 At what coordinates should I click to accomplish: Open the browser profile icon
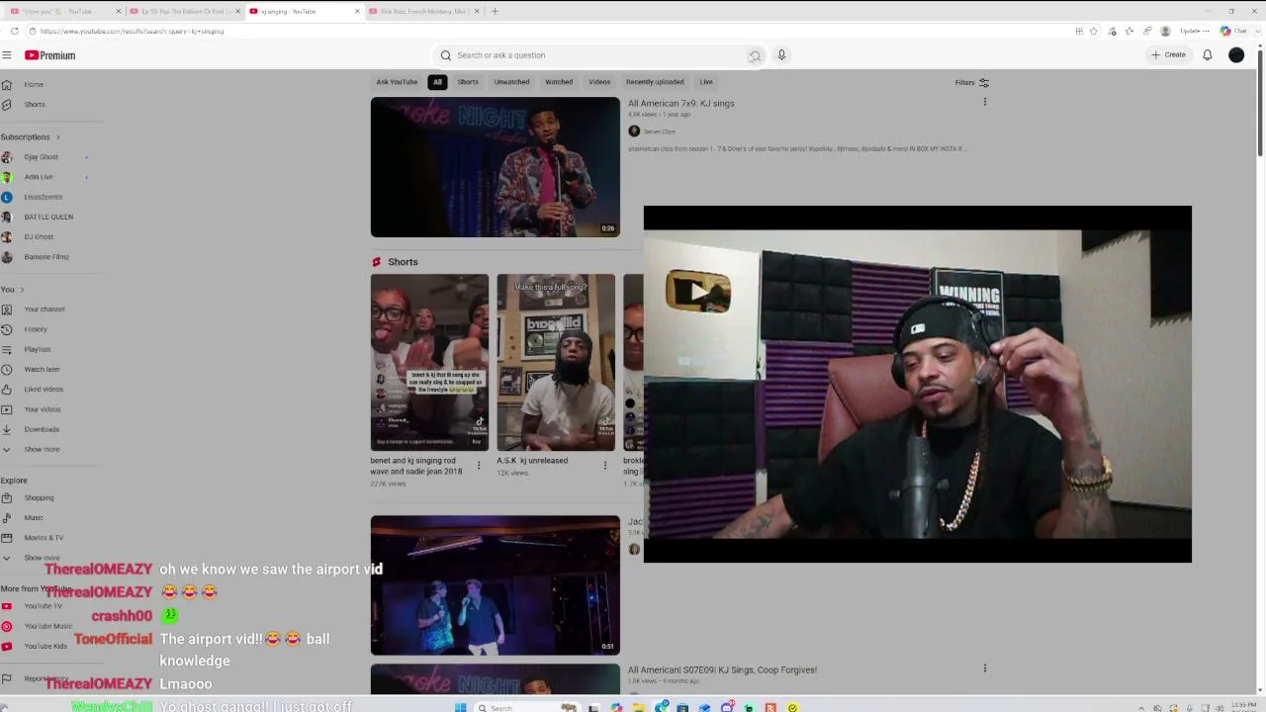point(1165,31)
